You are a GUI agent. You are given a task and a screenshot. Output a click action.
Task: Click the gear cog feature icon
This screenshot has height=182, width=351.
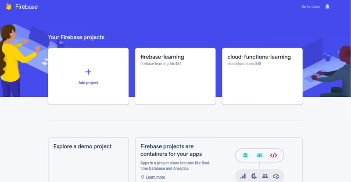coord(254,176)
